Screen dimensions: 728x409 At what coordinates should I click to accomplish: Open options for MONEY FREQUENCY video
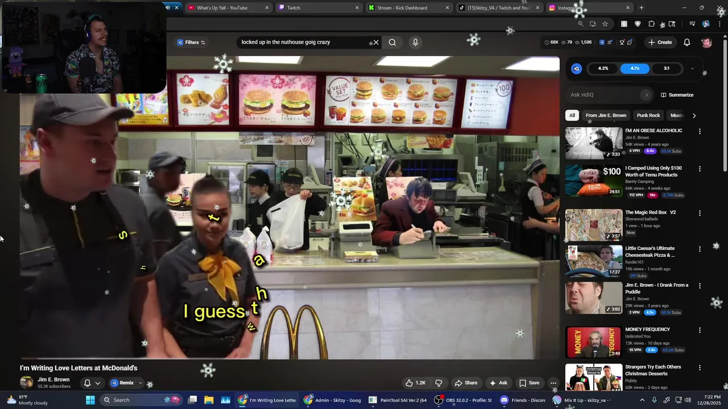(x=700, y=330)
